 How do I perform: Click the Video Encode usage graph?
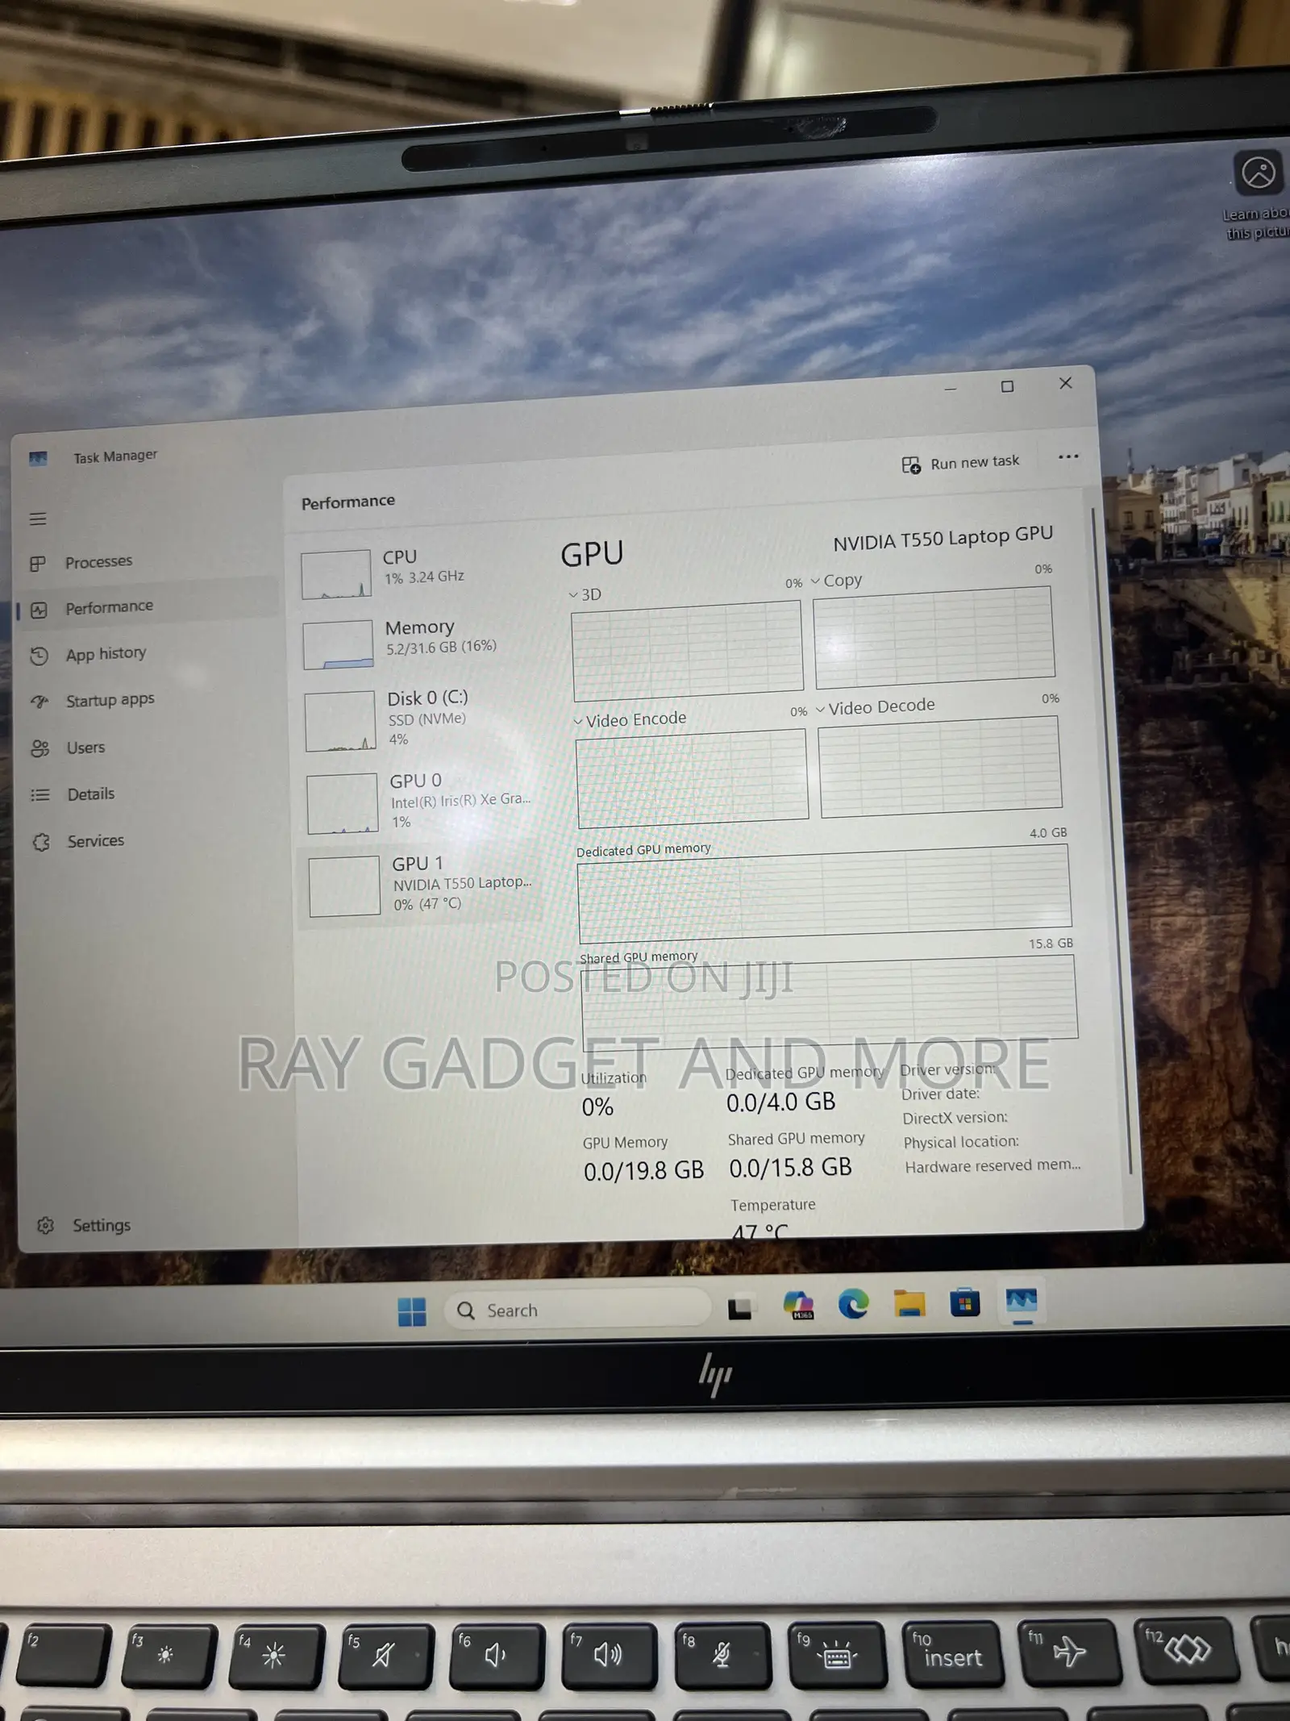pos(692,779)
